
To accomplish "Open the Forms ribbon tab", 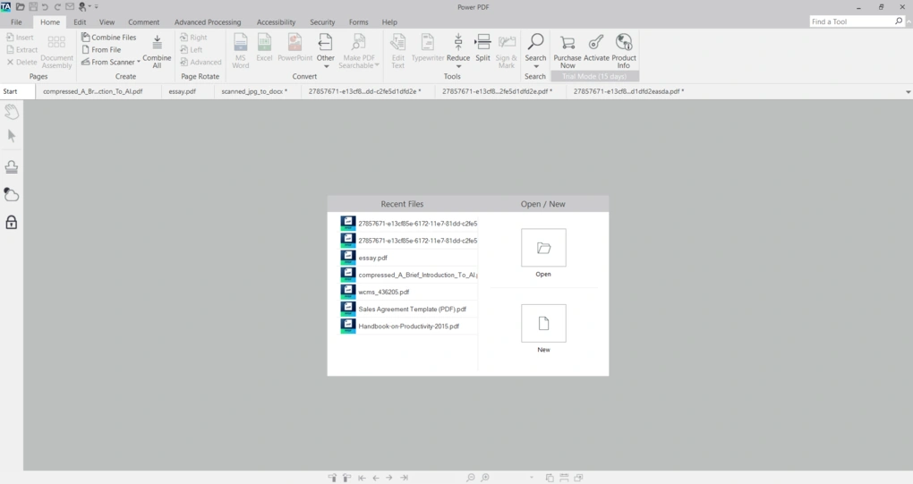I will click(x=358, y=22).
